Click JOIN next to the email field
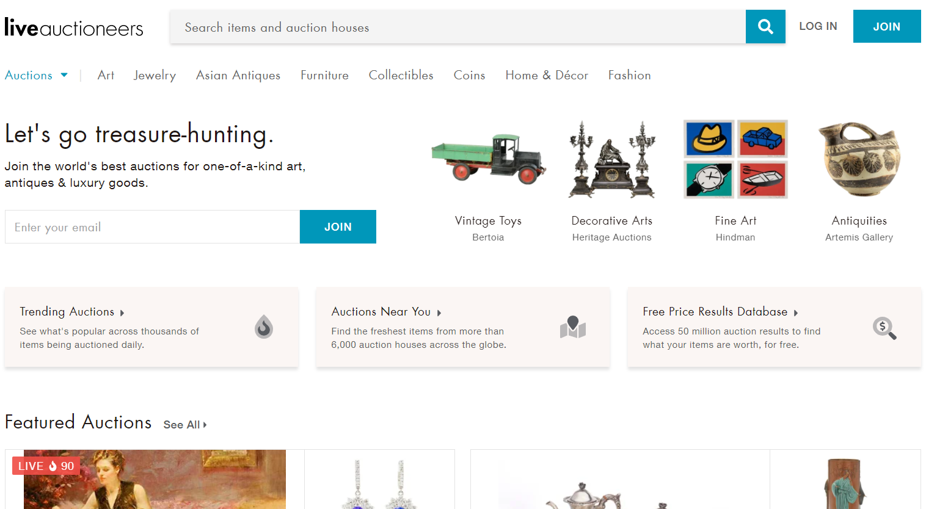The width and height of the screenshot is (937, 509). 337,226
